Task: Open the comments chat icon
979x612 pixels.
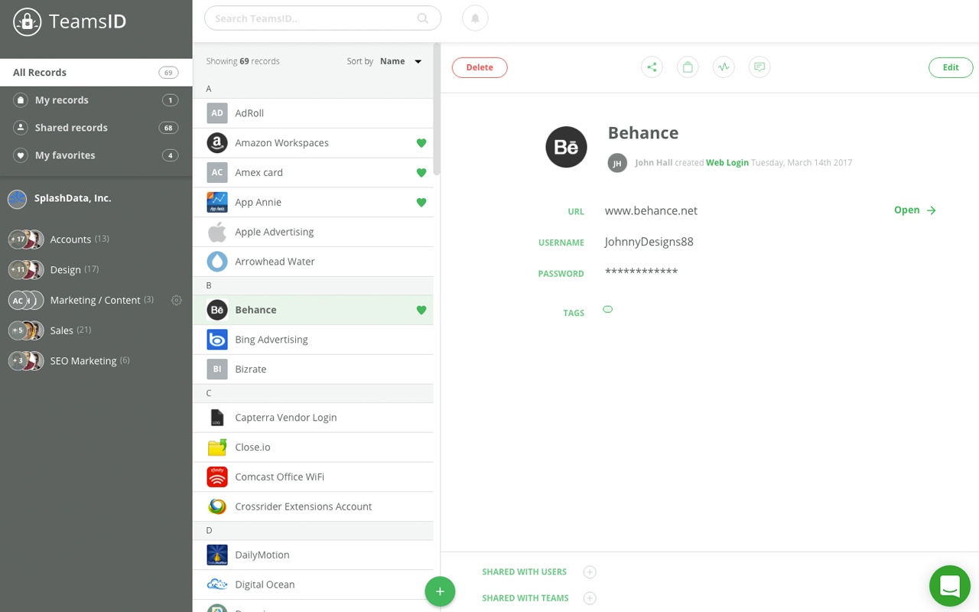Action: [759, 67]
